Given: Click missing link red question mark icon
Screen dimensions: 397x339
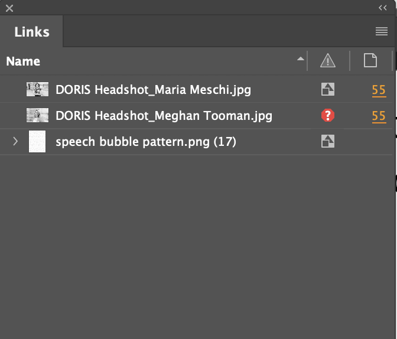Looking at the screenshot, I should 328,115.
